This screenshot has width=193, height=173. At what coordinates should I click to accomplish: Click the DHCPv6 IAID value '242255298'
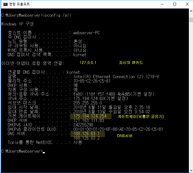pyautogui.click(x=83, y=125)
